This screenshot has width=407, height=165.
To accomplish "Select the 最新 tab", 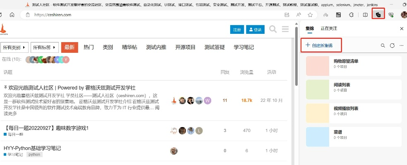I will [x=70, y=47].
